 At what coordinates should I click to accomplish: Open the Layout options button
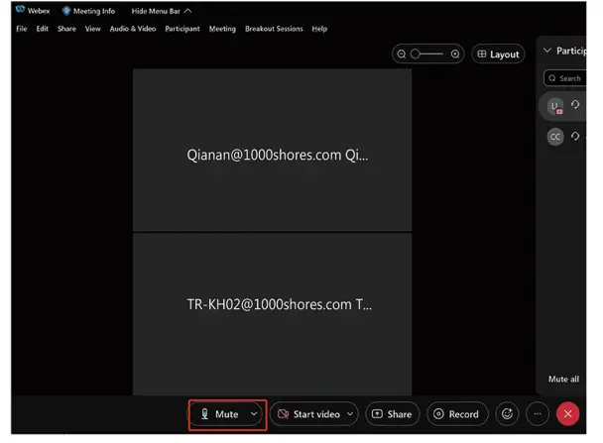click(x=498, y=55)
